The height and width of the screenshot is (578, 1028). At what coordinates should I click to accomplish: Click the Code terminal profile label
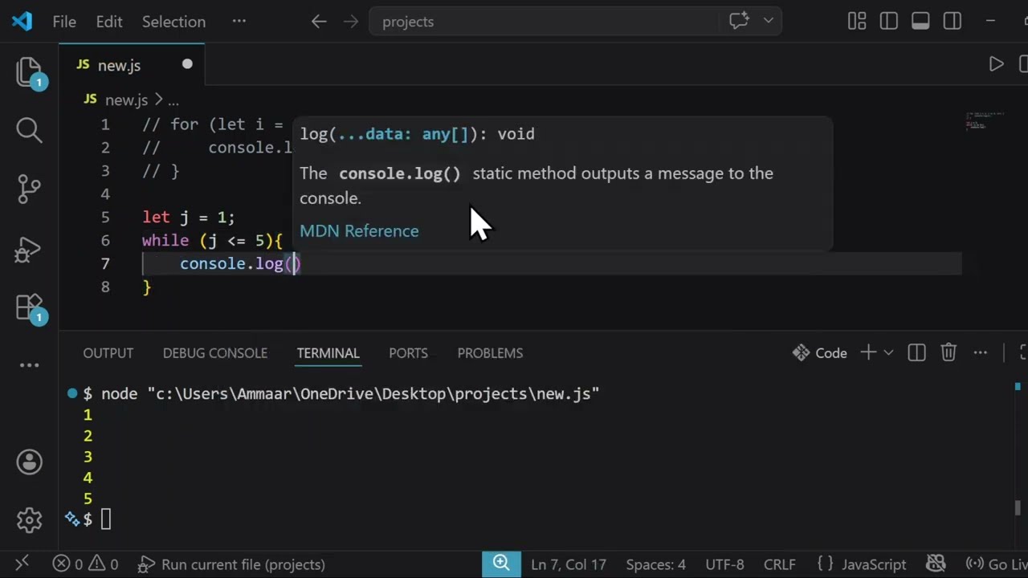click(x=820, y=353)
